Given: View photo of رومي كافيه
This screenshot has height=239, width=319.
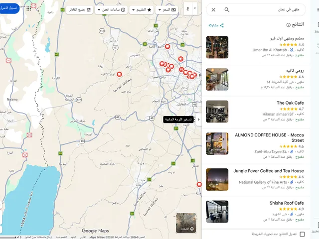Looking at the screenshot, I should point(217,80).
